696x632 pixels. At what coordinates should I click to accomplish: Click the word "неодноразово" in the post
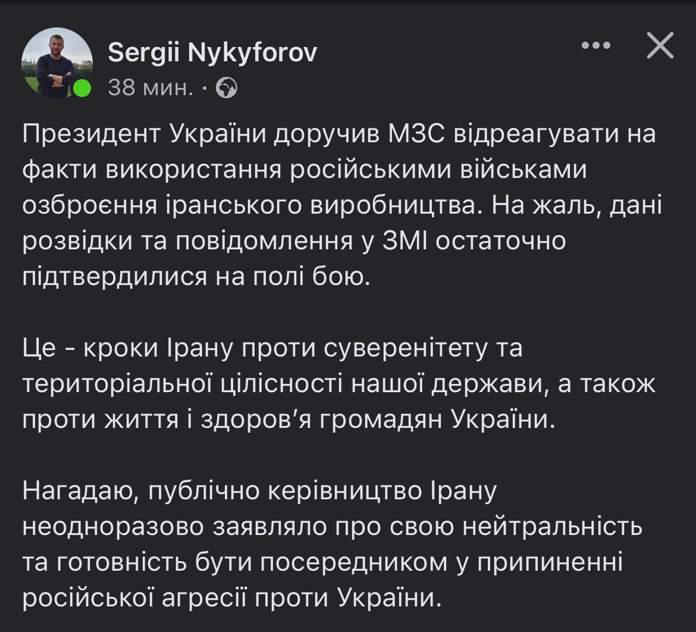[x=115, y=527]
